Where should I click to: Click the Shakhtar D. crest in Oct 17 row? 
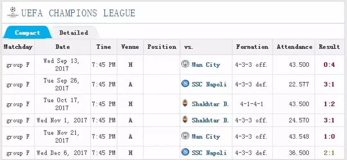pyautogui.click(x=185, y=103)
